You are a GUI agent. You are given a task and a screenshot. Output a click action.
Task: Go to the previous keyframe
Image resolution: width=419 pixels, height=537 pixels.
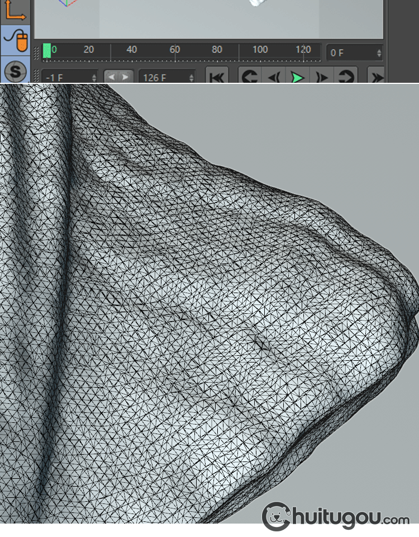(x=250, y=77)
